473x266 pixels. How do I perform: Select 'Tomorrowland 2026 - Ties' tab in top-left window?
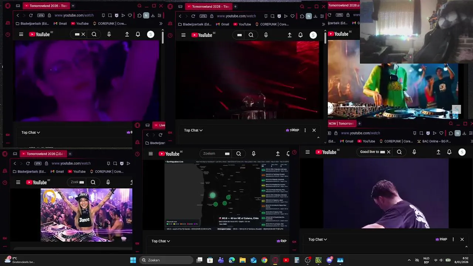45,6
